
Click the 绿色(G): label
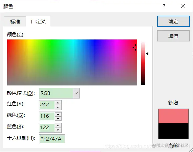point(16,115)
